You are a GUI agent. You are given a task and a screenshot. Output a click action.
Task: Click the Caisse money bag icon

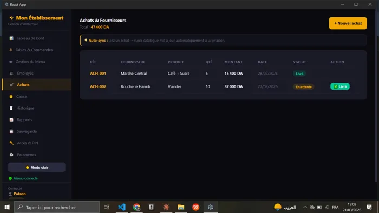pos(11,96)
